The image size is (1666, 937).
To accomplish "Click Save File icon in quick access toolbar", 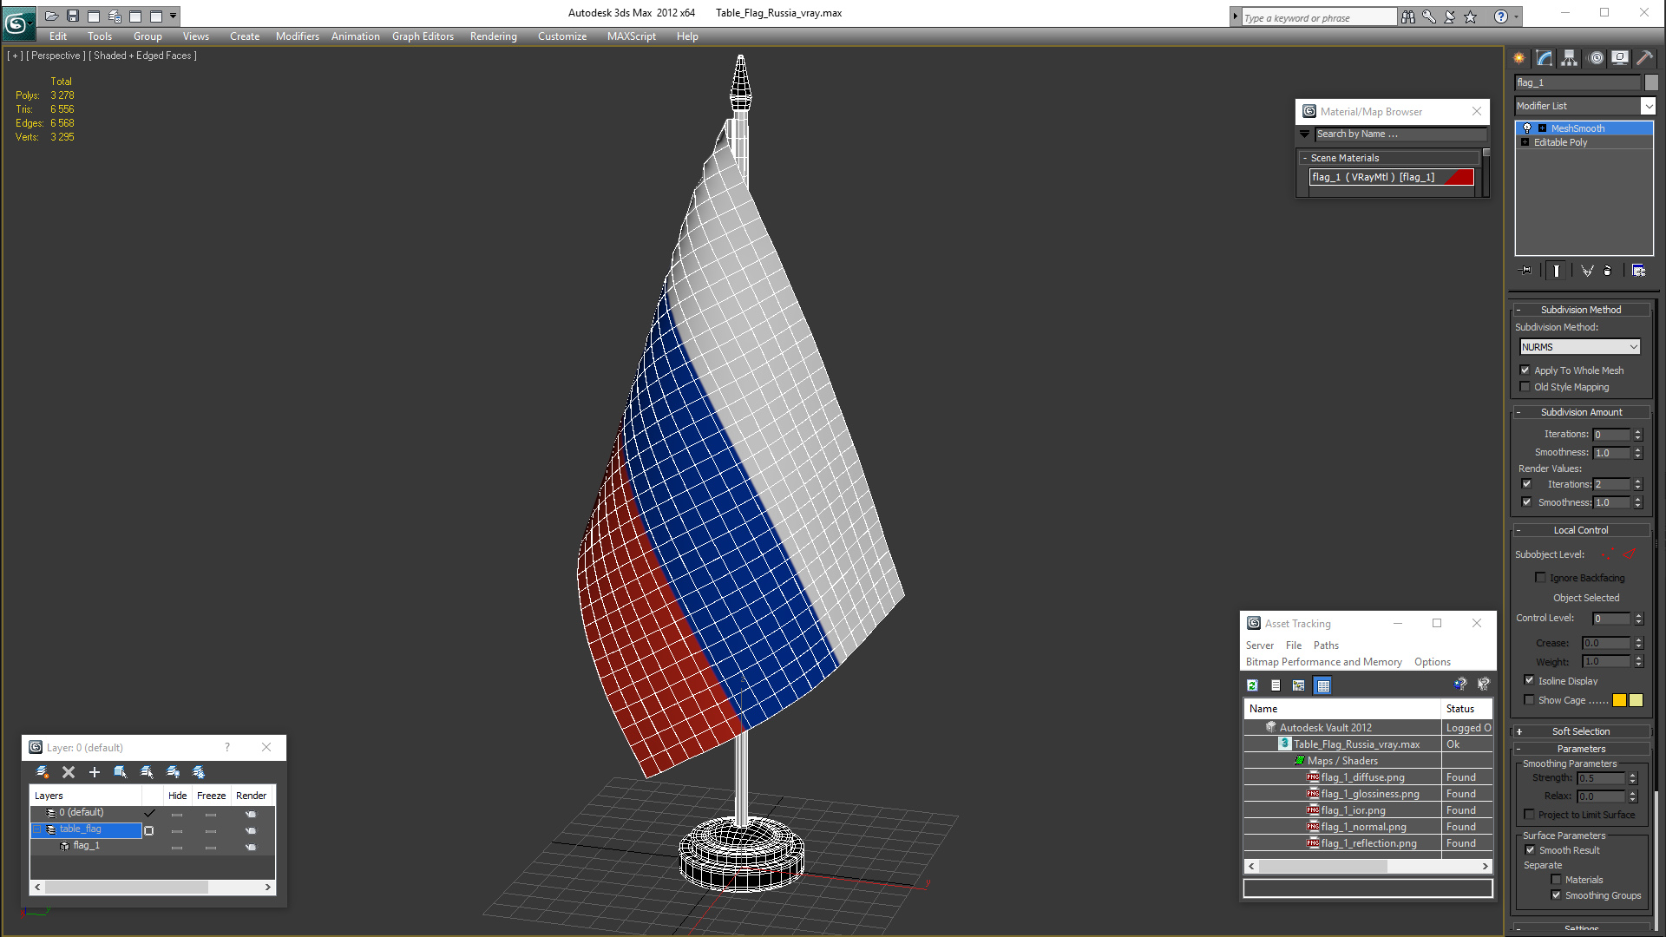I will pyautogui.click(x=73, y=16).
